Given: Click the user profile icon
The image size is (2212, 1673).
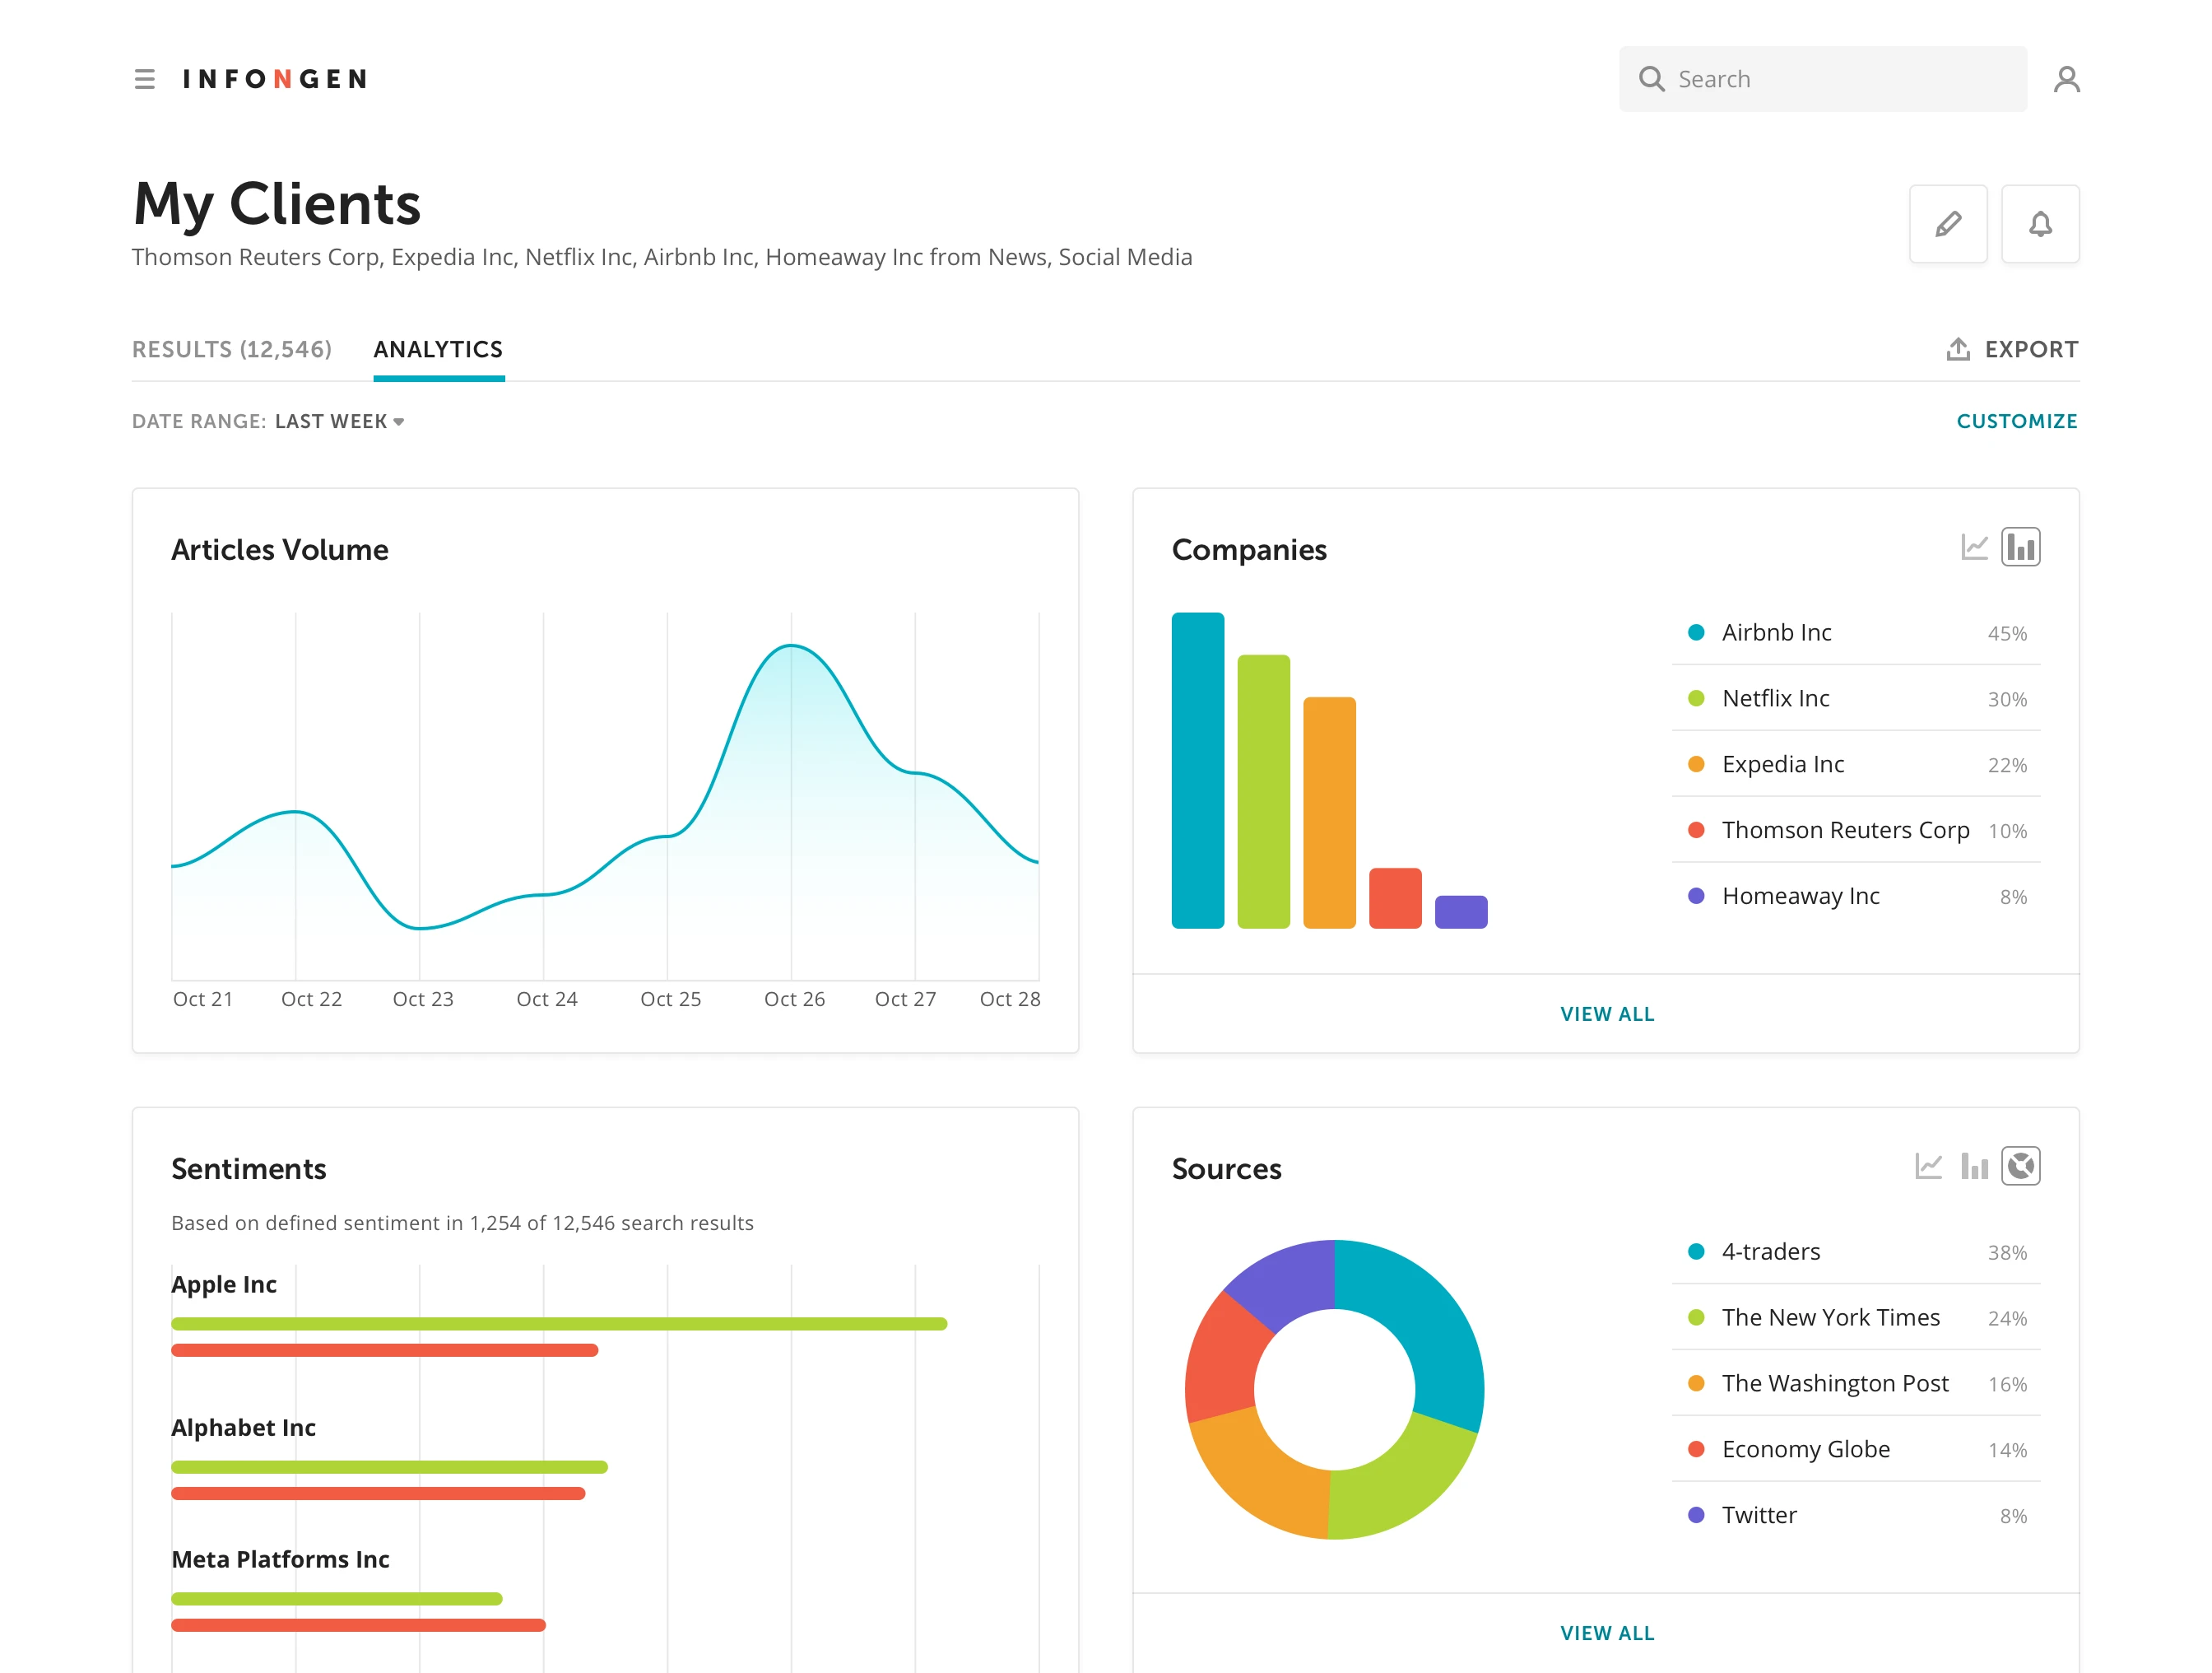Looking at the screenshot, I should point(2066,78).
